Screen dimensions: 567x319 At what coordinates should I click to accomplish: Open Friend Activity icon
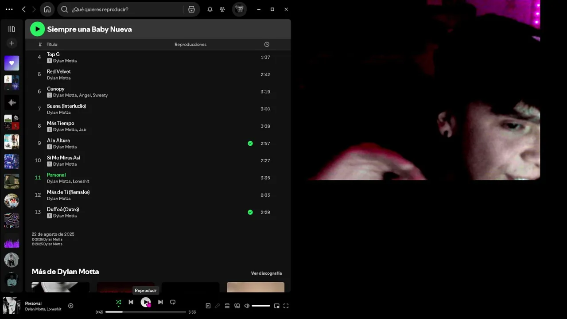(x=222, y=9)
